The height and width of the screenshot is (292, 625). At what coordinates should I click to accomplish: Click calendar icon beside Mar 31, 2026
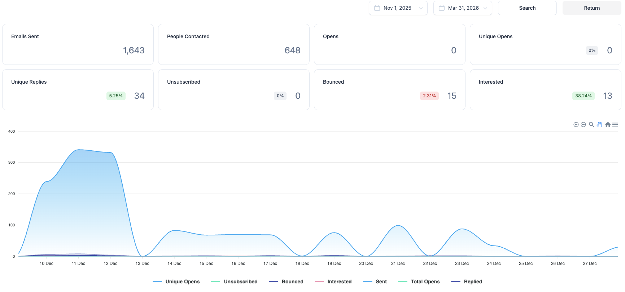pos(442,8)
